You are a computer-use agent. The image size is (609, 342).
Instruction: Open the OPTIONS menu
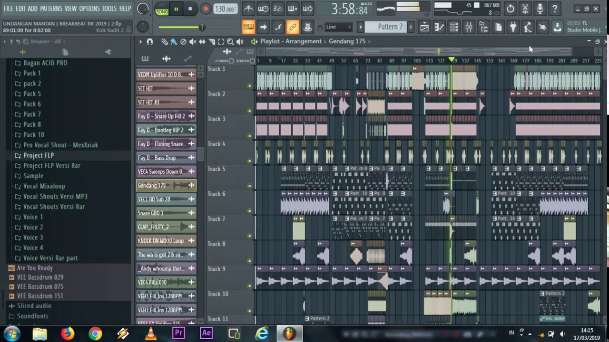[x=89, y=9]
